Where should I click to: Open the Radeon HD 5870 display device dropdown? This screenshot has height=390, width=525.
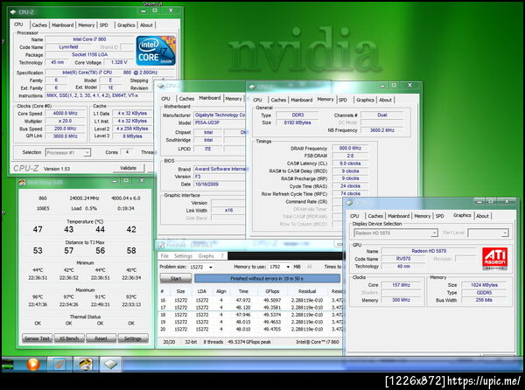coord(395,233)
